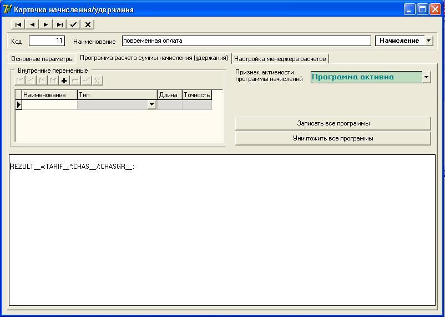The width and height of the screenshot is (445, 317).
Task: Click the app icon in the title bar
Action: coord(7,9)
